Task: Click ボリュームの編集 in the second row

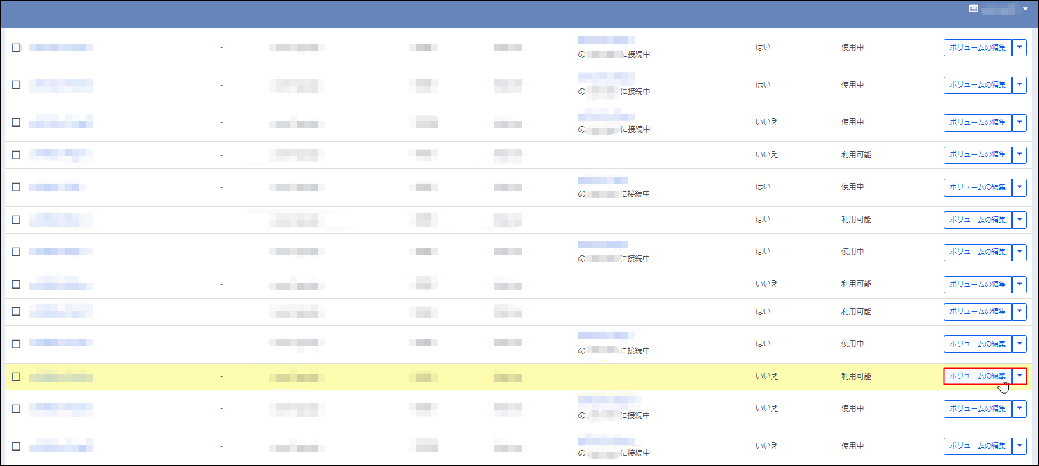Action: 978,84
